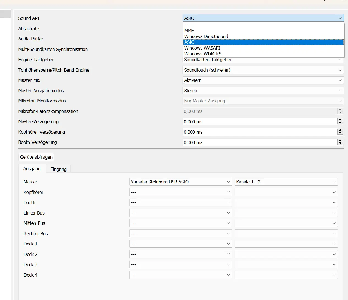This screenshot has width=348, height=300.
Task: Open the Ausgang tab
Action: tap(32, 169)
